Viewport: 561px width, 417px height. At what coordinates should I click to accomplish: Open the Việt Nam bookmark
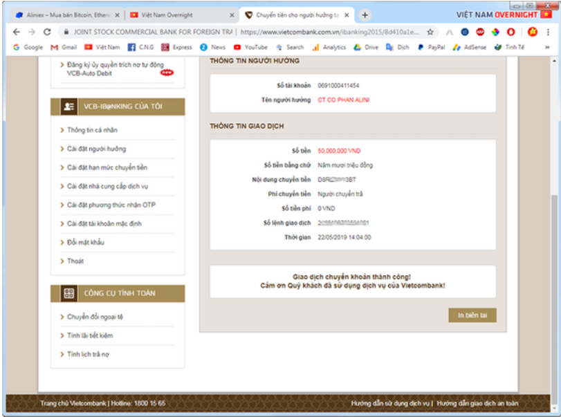coord(102,47)
